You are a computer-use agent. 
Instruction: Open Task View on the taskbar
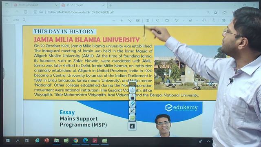(x=27, y=140)
